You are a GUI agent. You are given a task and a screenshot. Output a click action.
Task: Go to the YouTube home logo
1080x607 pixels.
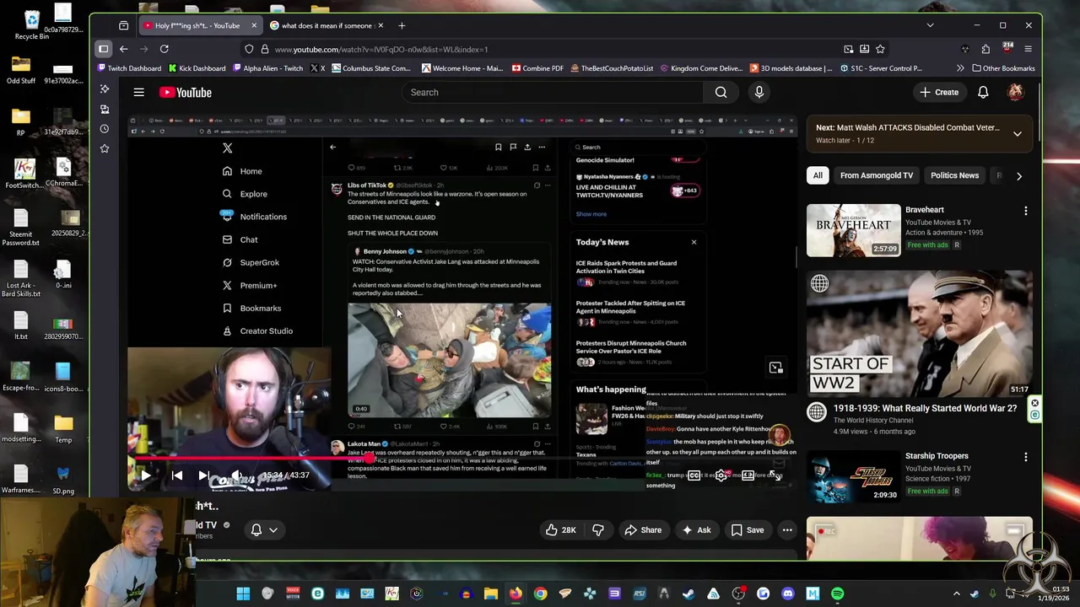(x=186, y=92)
